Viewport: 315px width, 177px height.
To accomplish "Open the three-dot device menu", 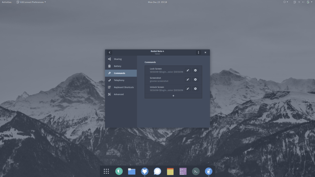I will [198, 53].
